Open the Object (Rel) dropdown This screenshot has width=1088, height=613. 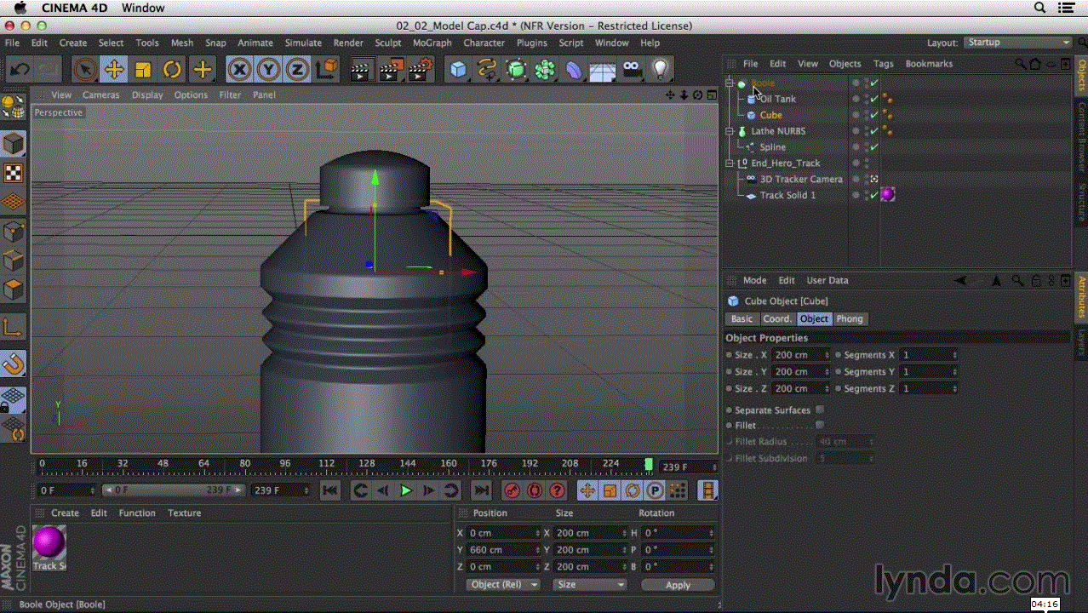tap(503, 585)
